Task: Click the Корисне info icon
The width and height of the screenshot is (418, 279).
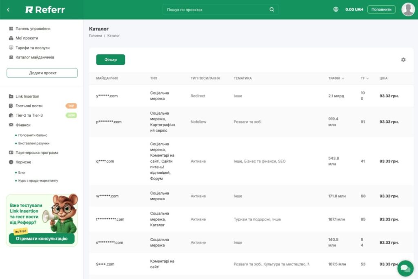Action: (11, 162)
